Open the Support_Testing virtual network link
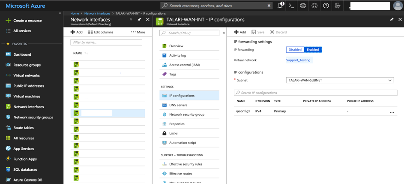 coord(298,60)
